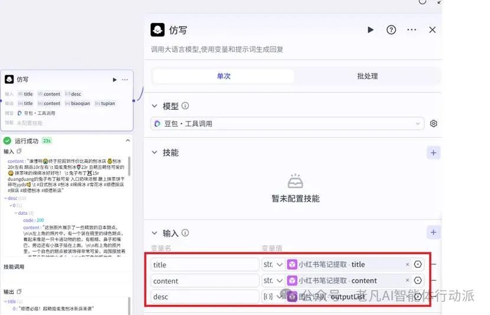This screenshot has width=490, height=315.
Task: Click the 运行成功 green check icon
Action: (x=7, y=141)
